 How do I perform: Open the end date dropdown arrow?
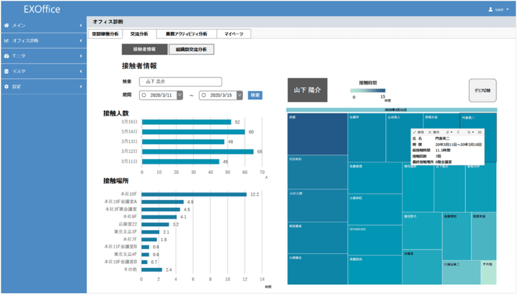click(x=239, y=96)
